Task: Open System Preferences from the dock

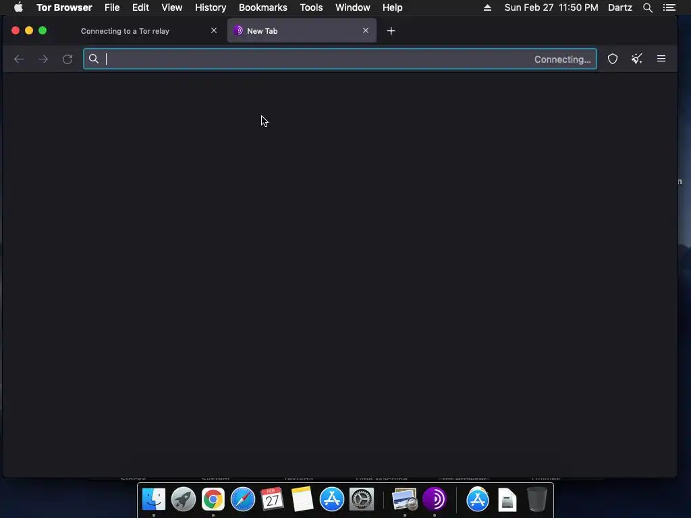Action: (x=362, y=499)
